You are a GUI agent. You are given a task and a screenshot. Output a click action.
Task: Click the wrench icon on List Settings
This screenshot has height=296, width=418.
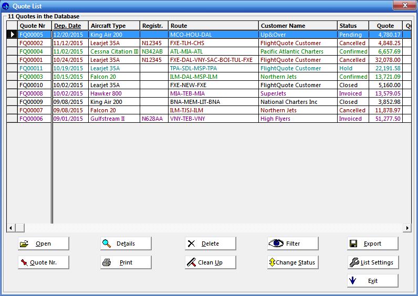(354, 262)
